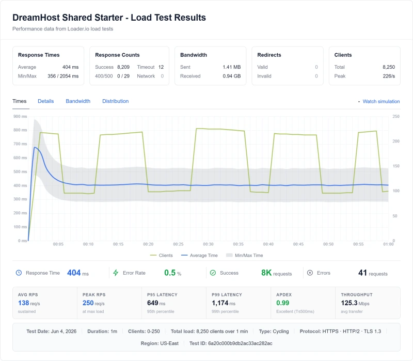Click the Loader.io performance data subtitle

(62, 29)
